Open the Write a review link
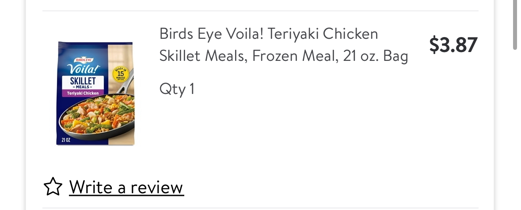Viewport: 521px width, 210px height. click(126, 187)
